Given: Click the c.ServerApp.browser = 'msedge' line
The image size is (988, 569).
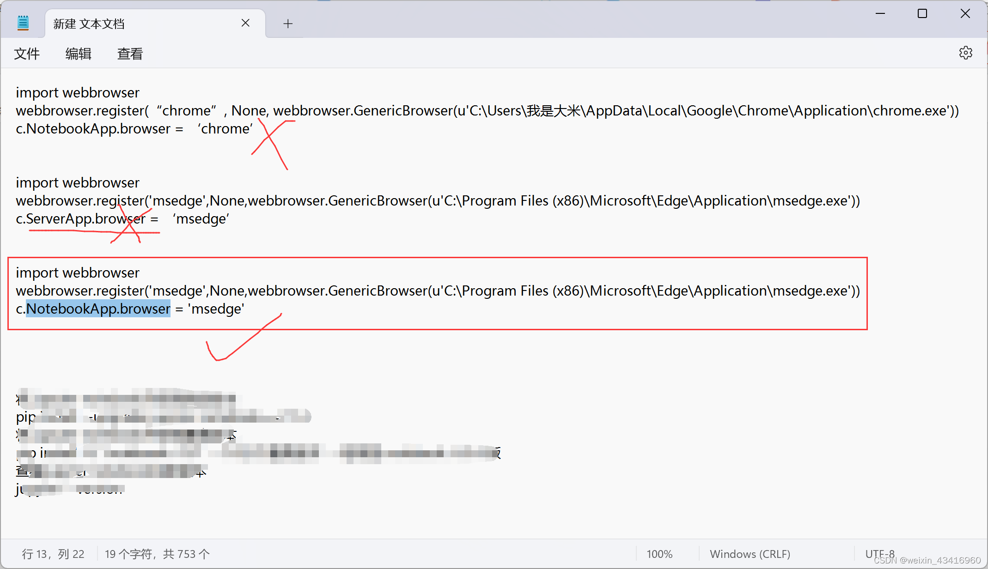Looking at the screenshot, I should coord(122,219).
